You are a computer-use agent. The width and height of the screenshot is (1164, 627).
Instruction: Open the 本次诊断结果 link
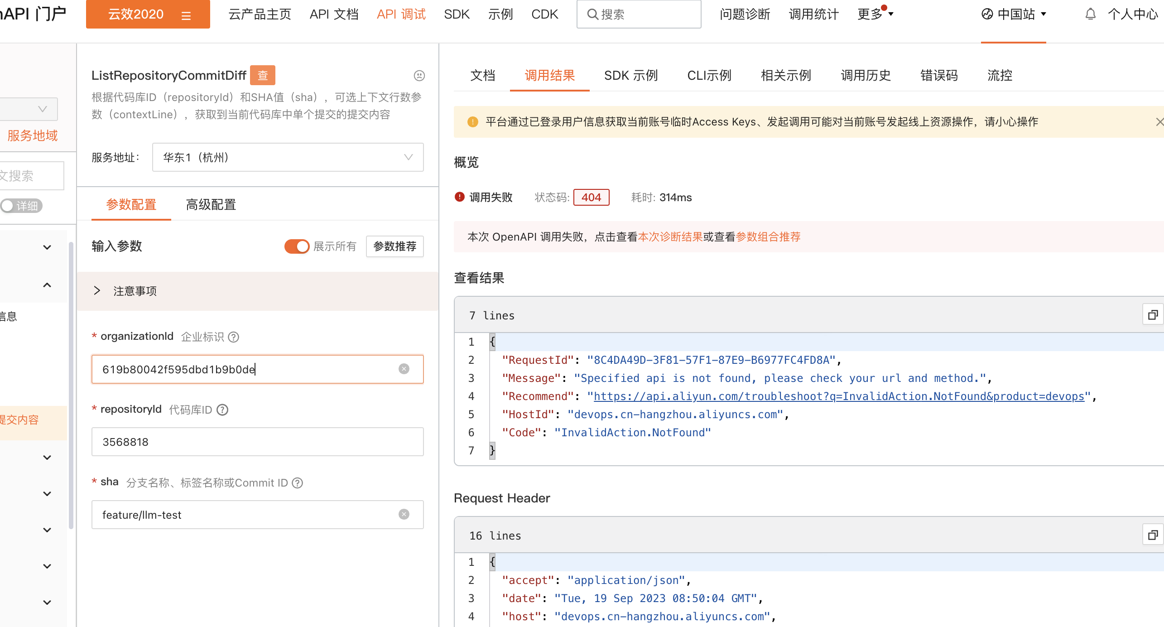point(670,237)
